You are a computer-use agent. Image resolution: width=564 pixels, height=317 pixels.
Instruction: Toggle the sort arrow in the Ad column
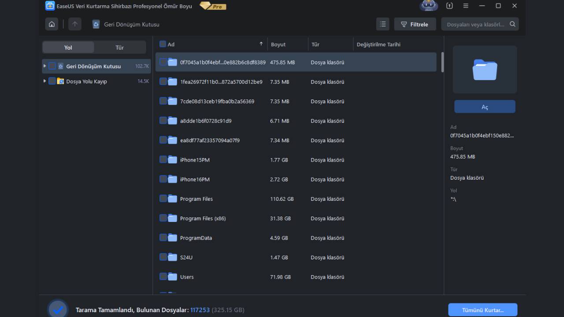[261, 44]
